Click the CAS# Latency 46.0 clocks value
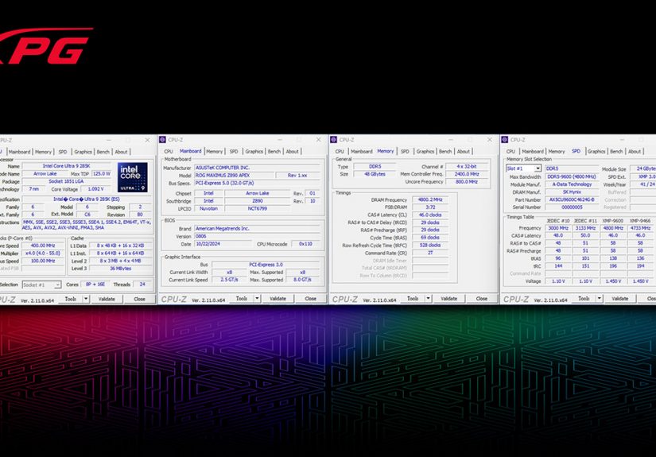 pyautogui.click(x=429, y=215)
